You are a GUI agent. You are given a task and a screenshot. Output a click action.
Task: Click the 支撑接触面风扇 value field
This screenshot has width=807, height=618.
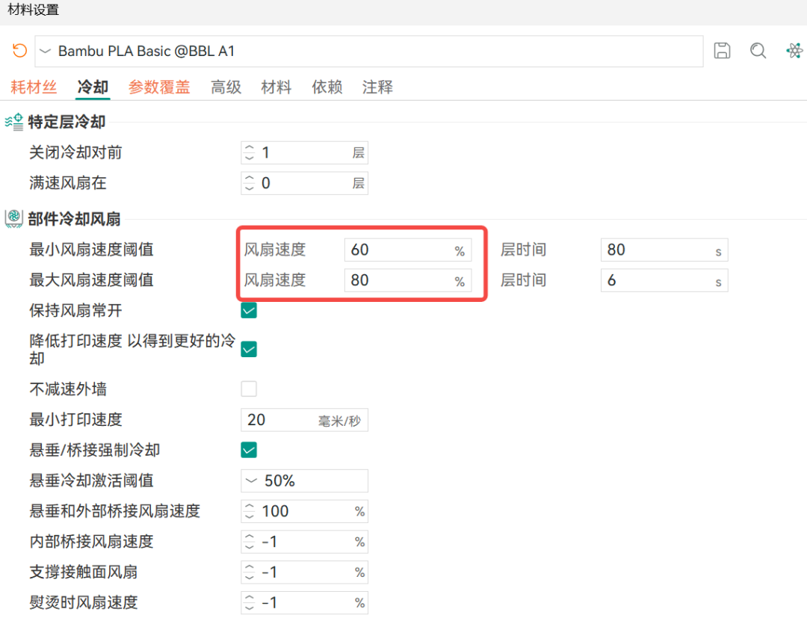coord(304,572)
